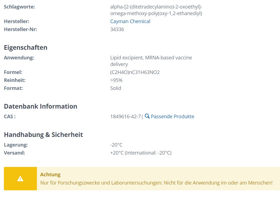Open the Cayman Chemical manufacturer link

[x=130, y=21]
